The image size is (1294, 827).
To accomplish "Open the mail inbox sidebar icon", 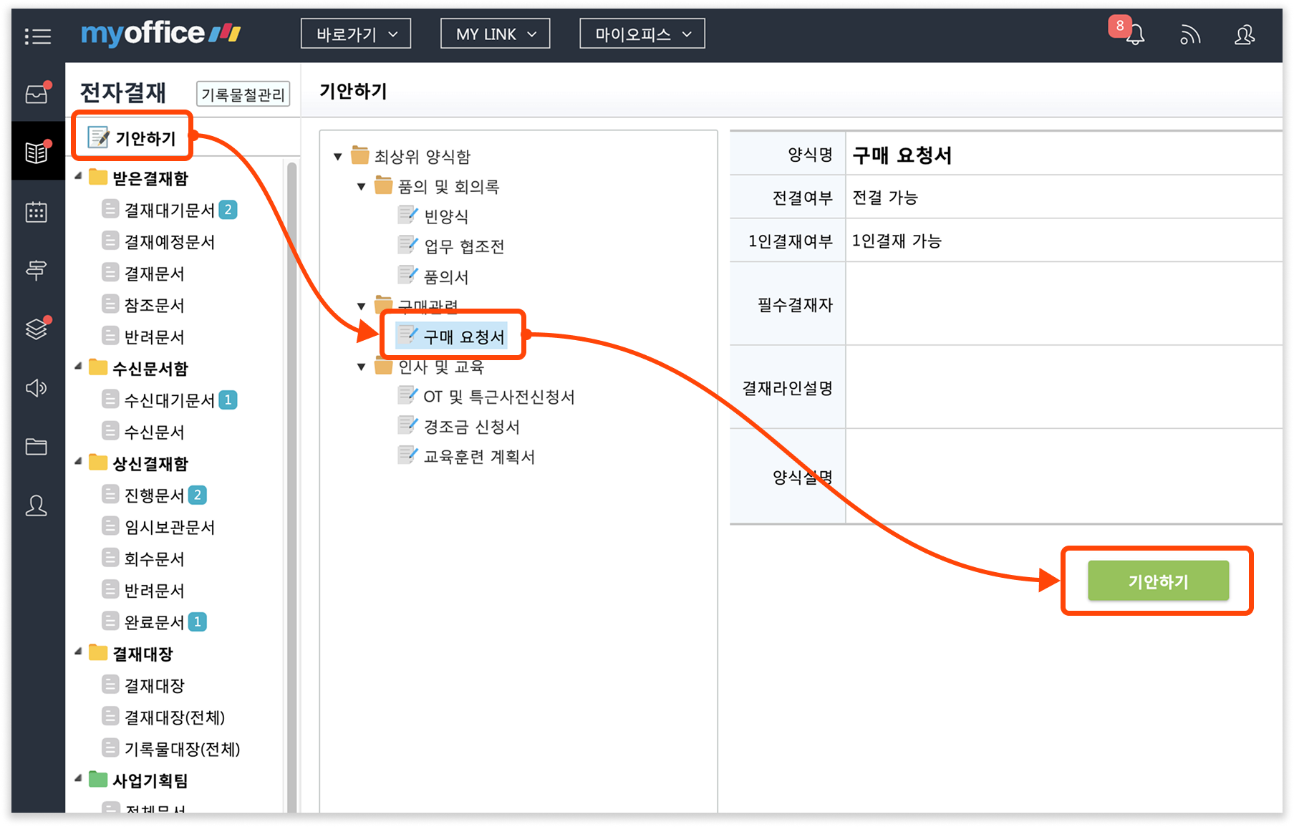I will coord(37,93).
